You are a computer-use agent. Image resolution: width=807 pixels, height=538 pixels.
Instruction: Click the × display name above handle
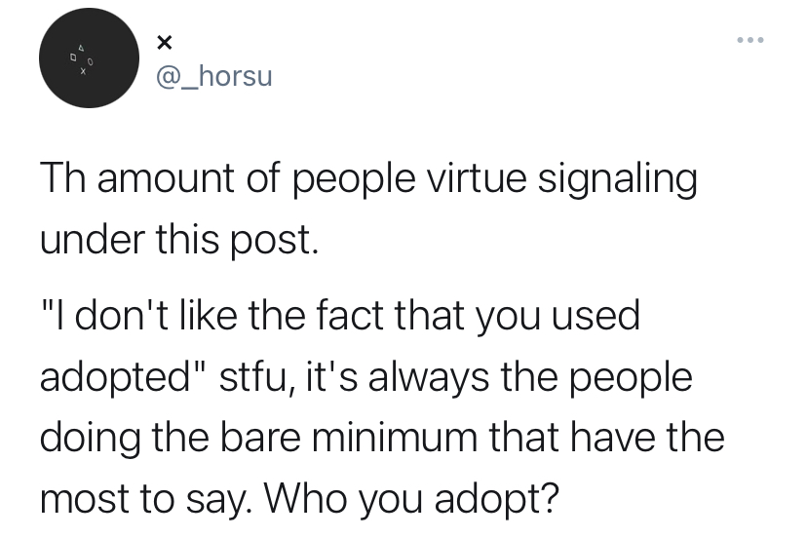[x=164, y=43]
